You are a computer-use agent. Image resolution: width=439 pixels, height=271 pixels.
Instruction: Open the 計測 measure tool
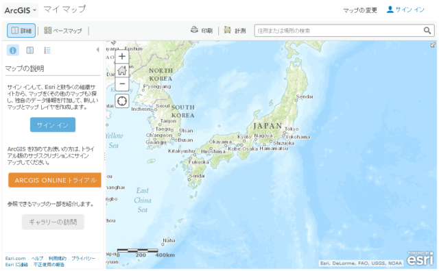(235, 30)
